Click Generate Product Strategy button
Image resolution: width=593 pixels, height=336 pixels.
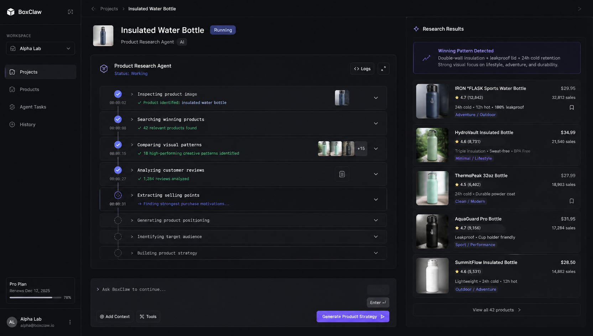coord(353,316)
